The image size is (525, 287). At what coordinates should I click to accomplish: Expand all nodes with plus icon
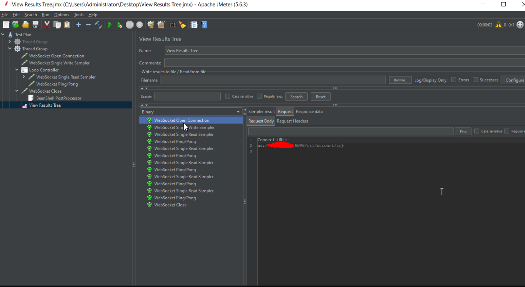tap(78, 25)
